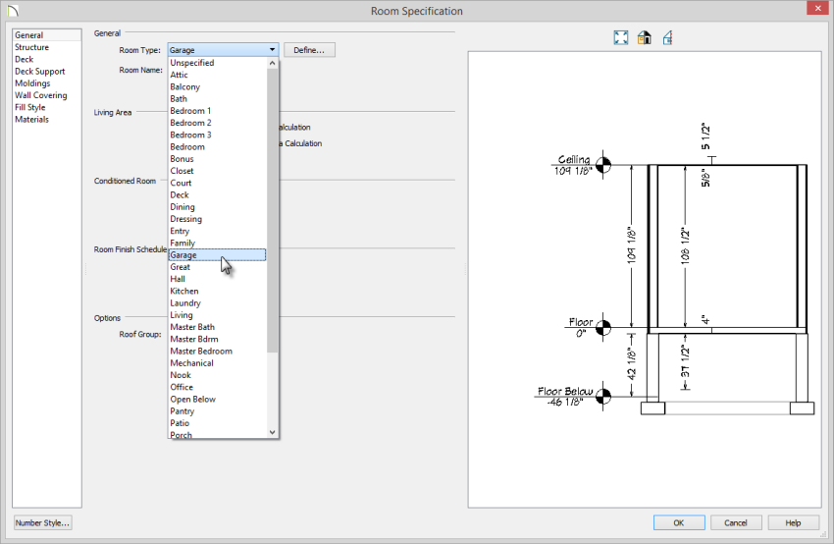Close the Room Specification dialog
This screenshot has width=834, height=544.
817,8
